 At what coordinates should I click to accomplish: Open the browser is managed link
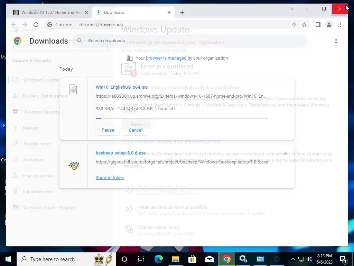click(x=166, y=58)
